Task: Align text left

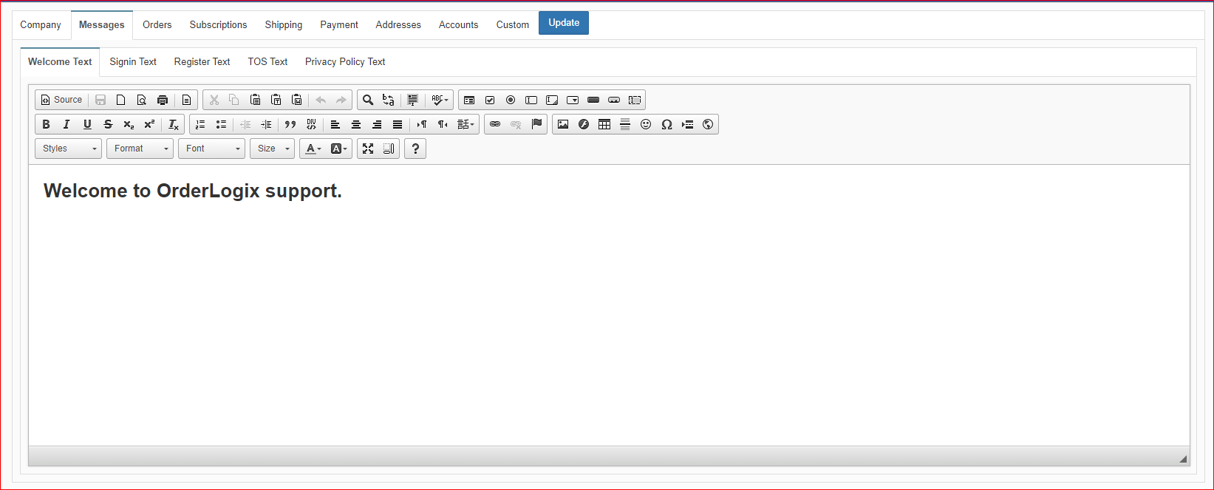Action: [335, 124]
